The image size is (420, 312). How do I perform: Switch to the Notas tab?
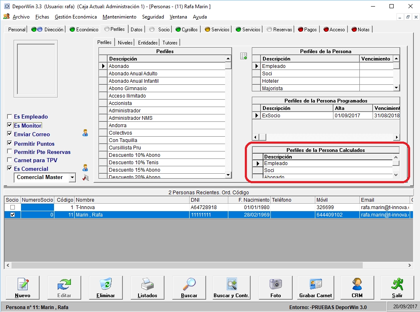pyautogui.click(x=361, y=30)
